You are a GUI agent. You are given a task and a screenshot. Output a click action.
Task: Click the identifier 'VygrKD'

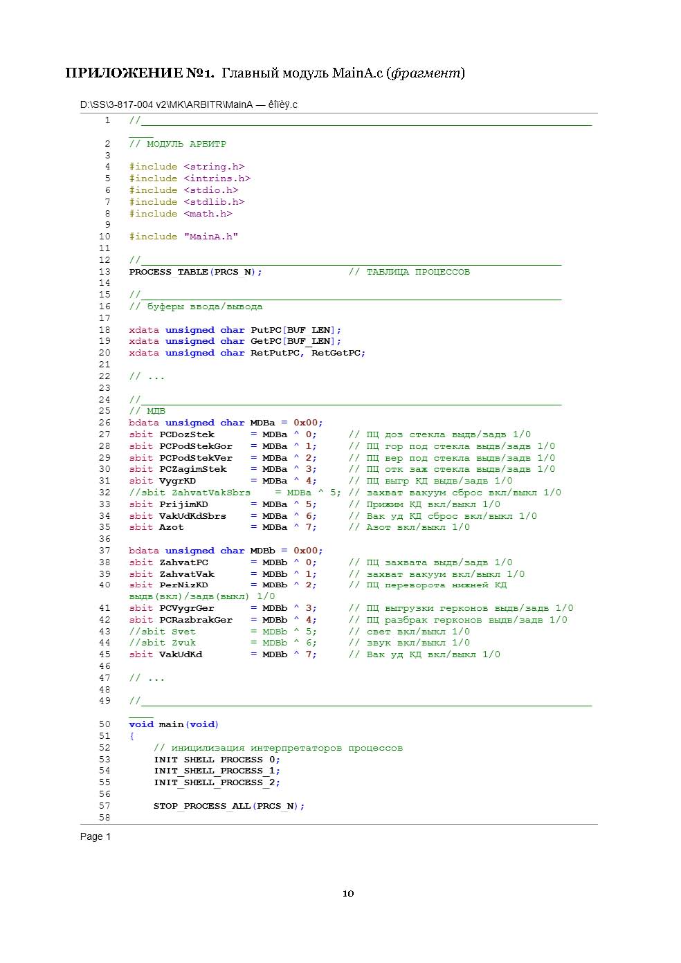click(x=178, y=481)
